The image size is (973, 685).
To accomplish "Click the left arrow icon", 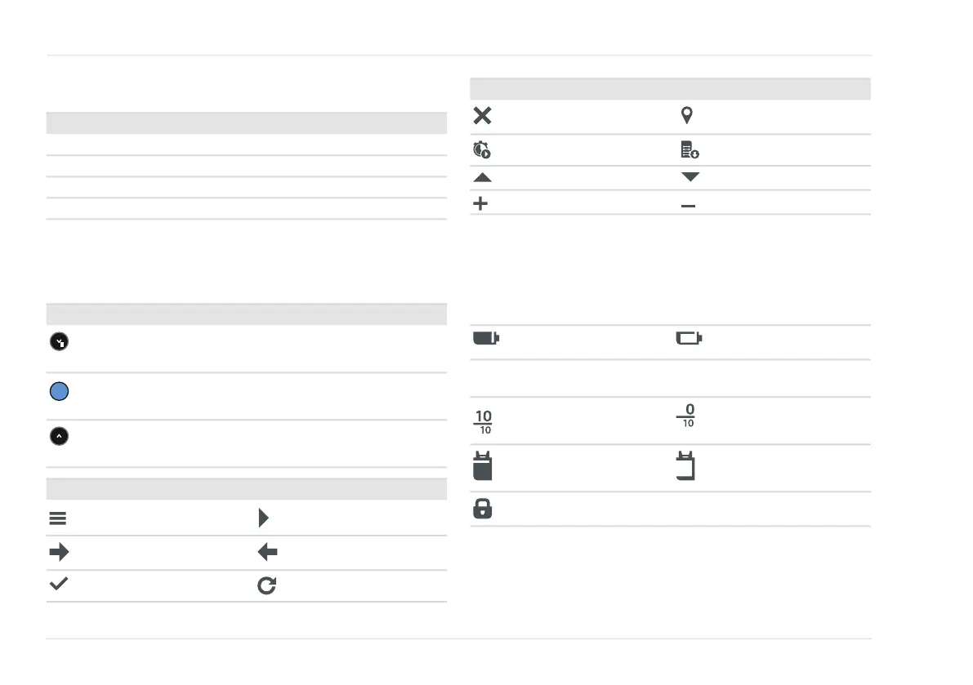I will [267, 552].
